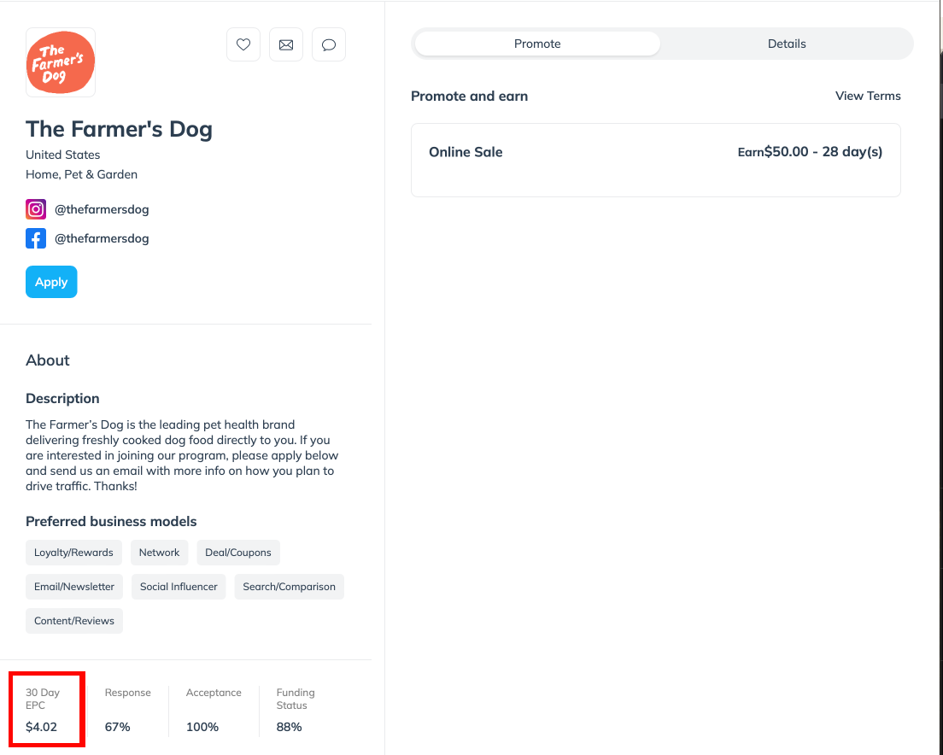
Task: Click the blue Apply button
Action: [x=51, y=282]
